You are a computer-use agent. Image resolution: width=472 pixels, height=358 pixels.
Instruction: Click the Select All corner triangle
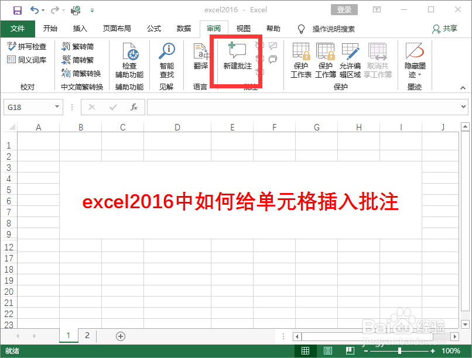(12, 127)
